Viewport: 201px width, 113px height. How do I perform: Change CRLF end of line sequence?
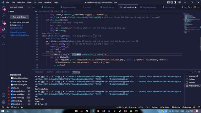tap(147, 107)
